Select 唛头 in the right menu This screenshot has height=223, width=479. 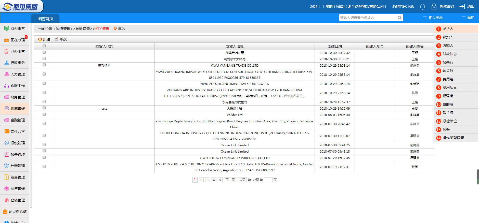[x=456, y=129]
